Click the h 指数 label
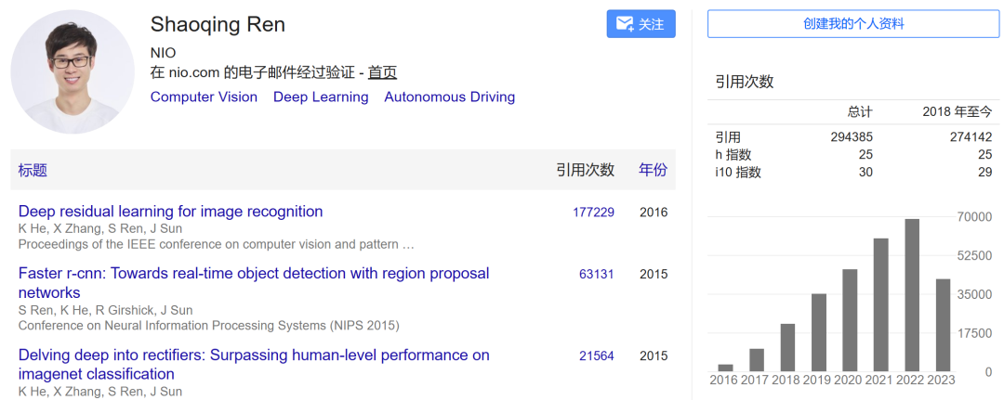 [733, 155]
